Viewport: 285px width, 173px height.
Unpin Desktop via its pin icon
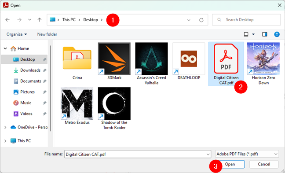coord(44,59)
